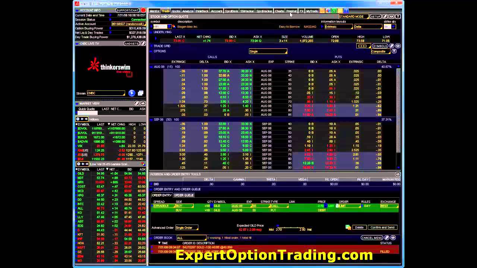Viewport: 477px width, 268px height.
Task: Open the Analyze tab
Action: coord(188,11)
